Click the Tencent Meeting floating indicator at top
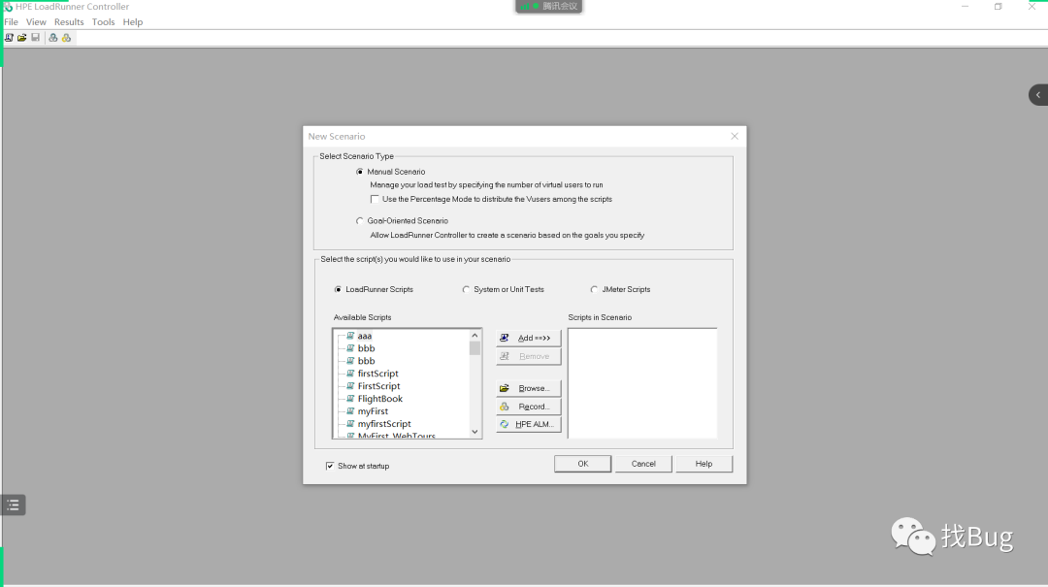This screenshot has width=1048, height=587. point(549,7)
